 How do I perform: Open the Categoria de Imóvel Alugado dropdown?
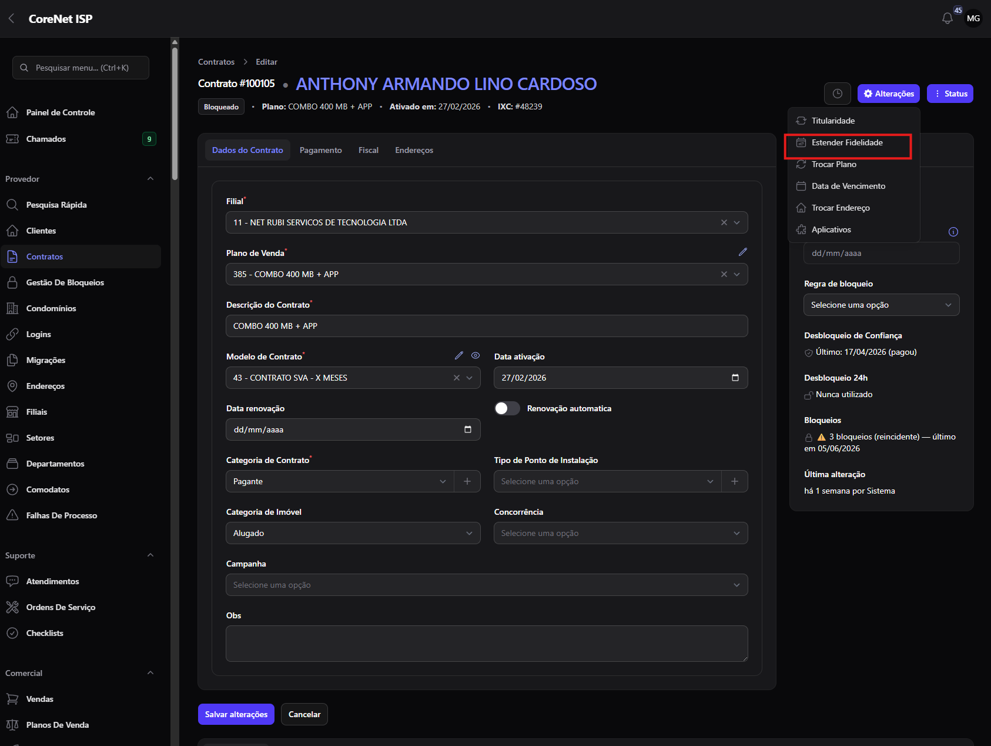pyautogui.click(x=353, y=533)
